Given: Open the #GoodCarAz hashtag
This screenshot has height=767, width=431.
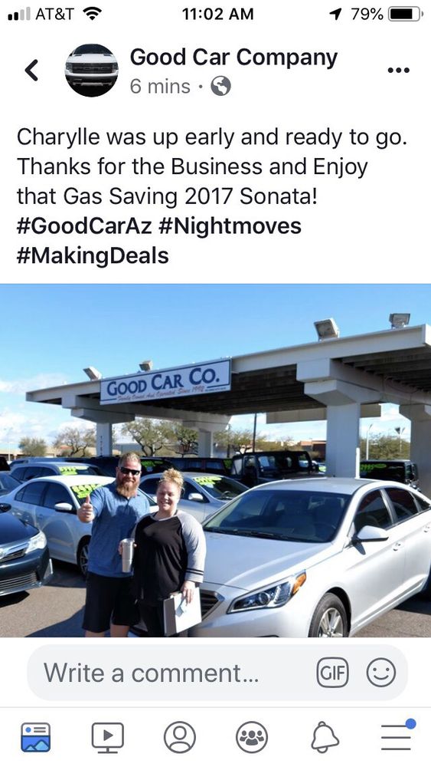Looking at the screenshot, I should [84, 226].
